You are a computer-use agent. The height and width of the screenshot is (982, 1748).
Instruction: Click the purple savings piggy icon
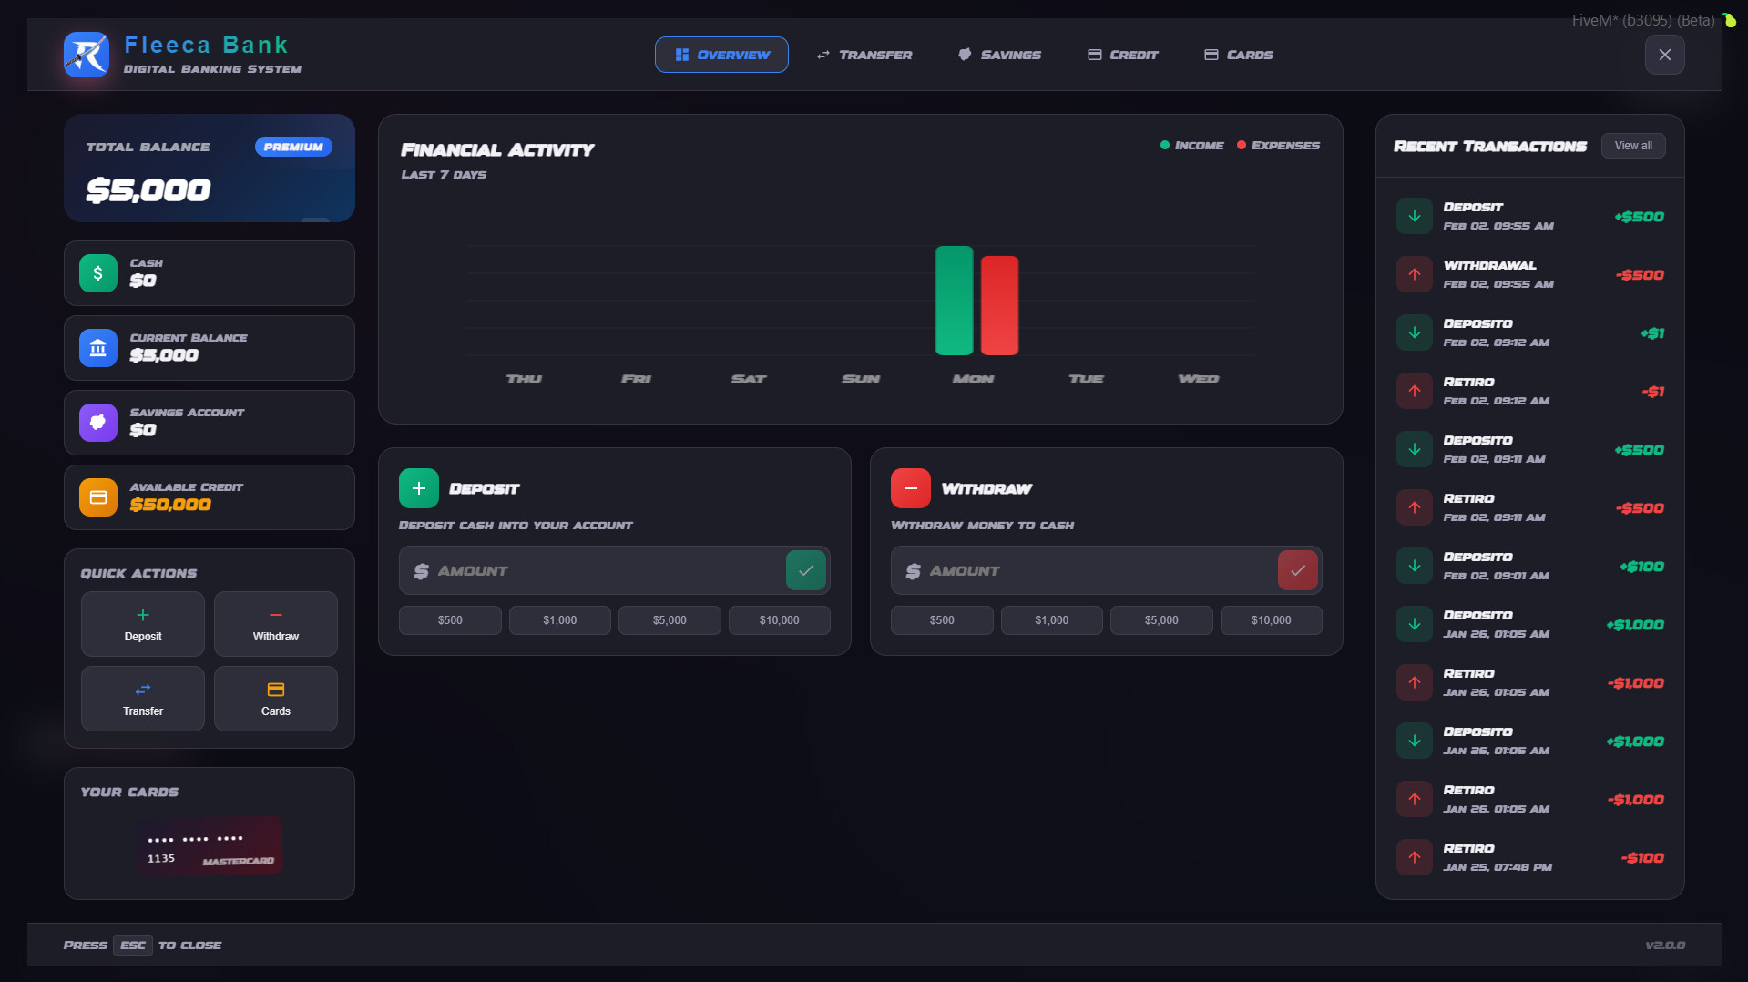coord(98,423)
